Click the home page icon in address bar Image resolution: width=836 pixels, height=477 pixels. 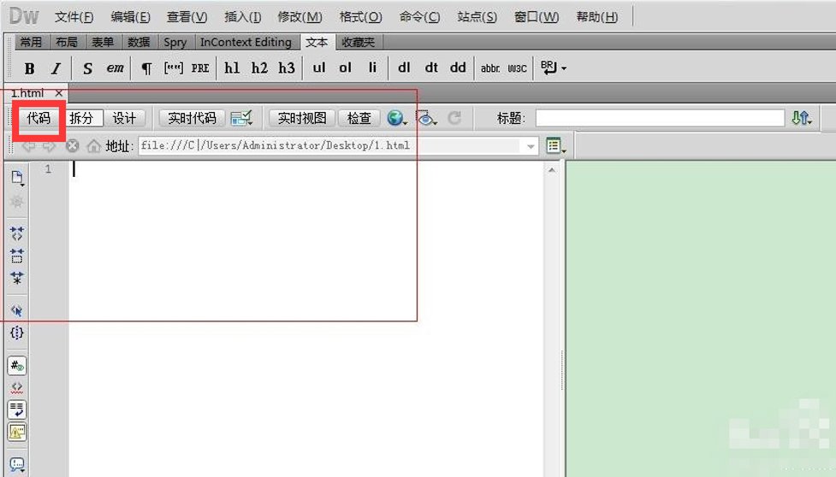point(94,146)
